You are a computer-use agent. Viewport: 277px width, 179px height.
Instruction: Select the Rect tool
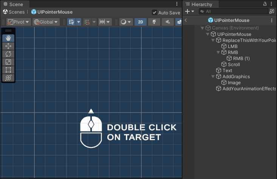coord(8,70)
